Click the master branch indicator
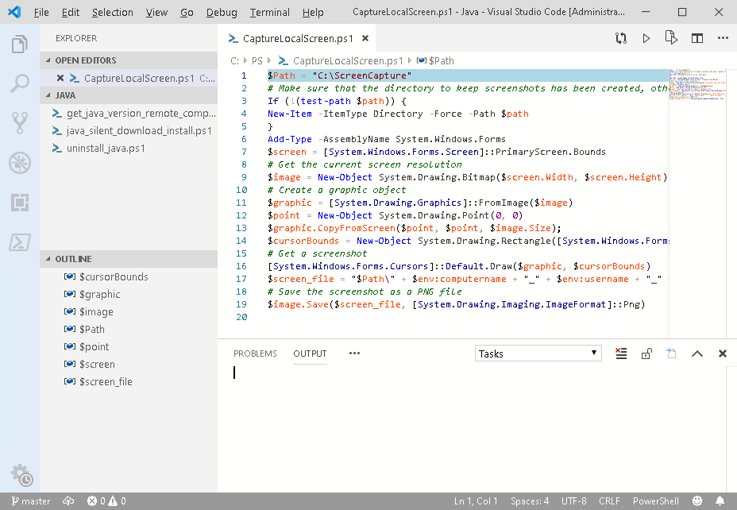This screenshot has width=737, height=510. coord(30,501)
